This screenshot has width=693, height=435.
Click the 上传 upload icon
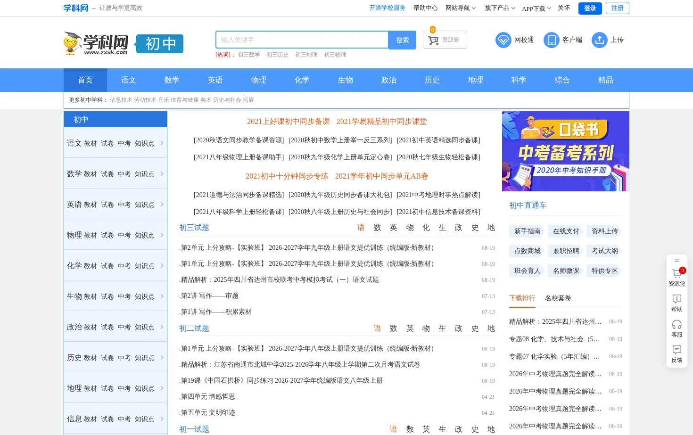(600, 40)
